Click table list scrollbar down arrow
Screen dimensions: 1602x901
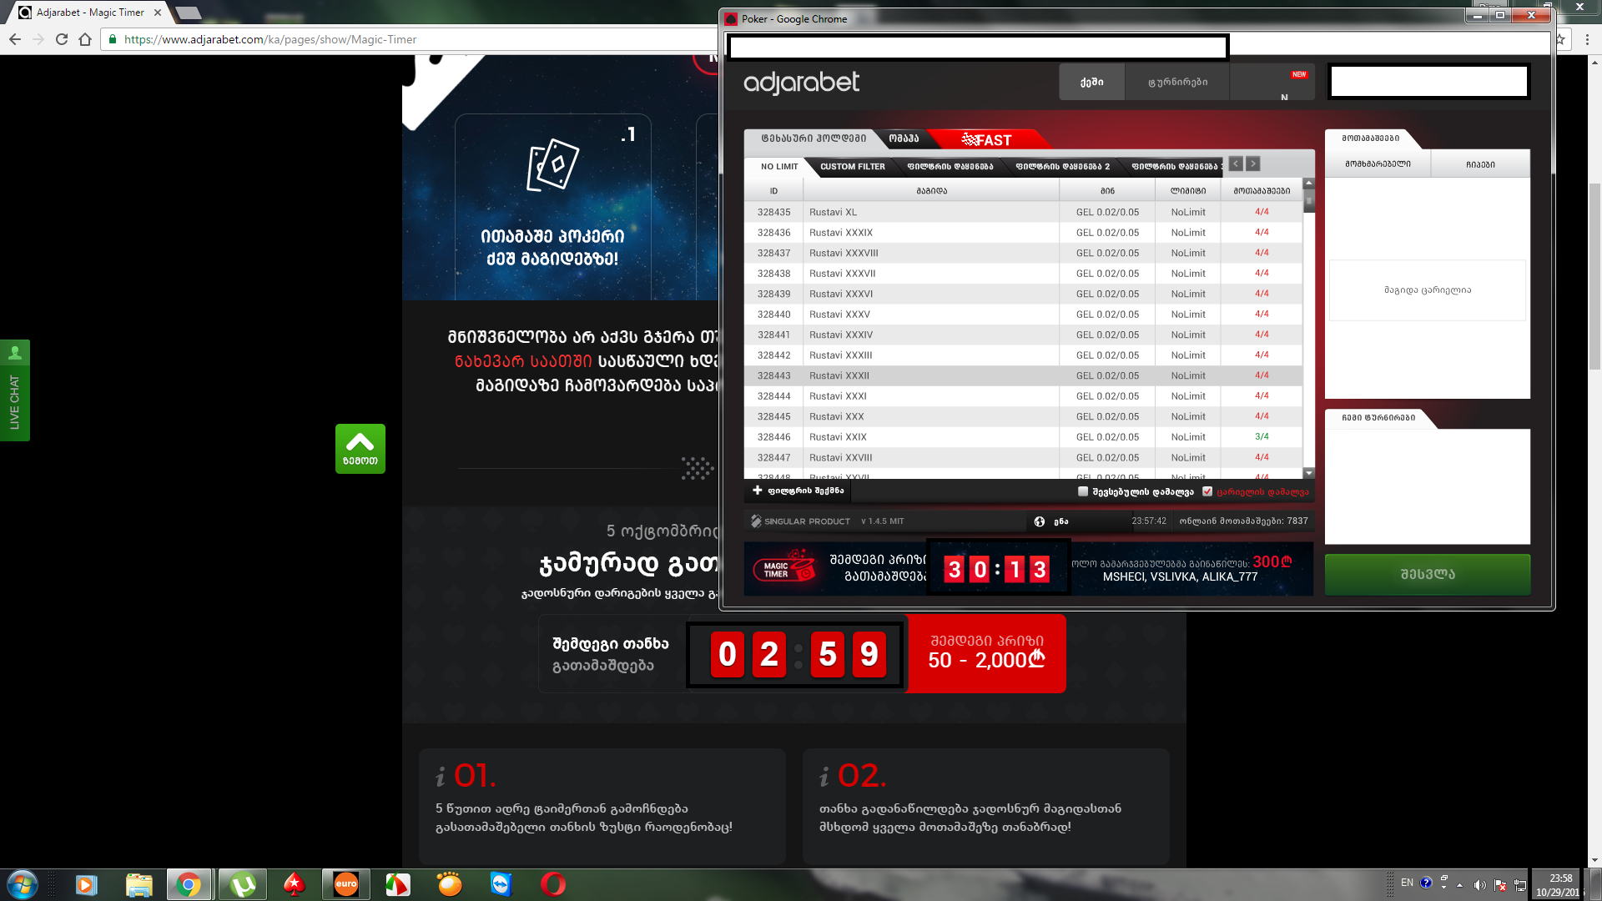pyautogui.click(x=1308, y=473)
